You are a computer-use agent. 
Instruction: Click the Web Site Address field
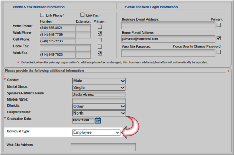point(103,147)
